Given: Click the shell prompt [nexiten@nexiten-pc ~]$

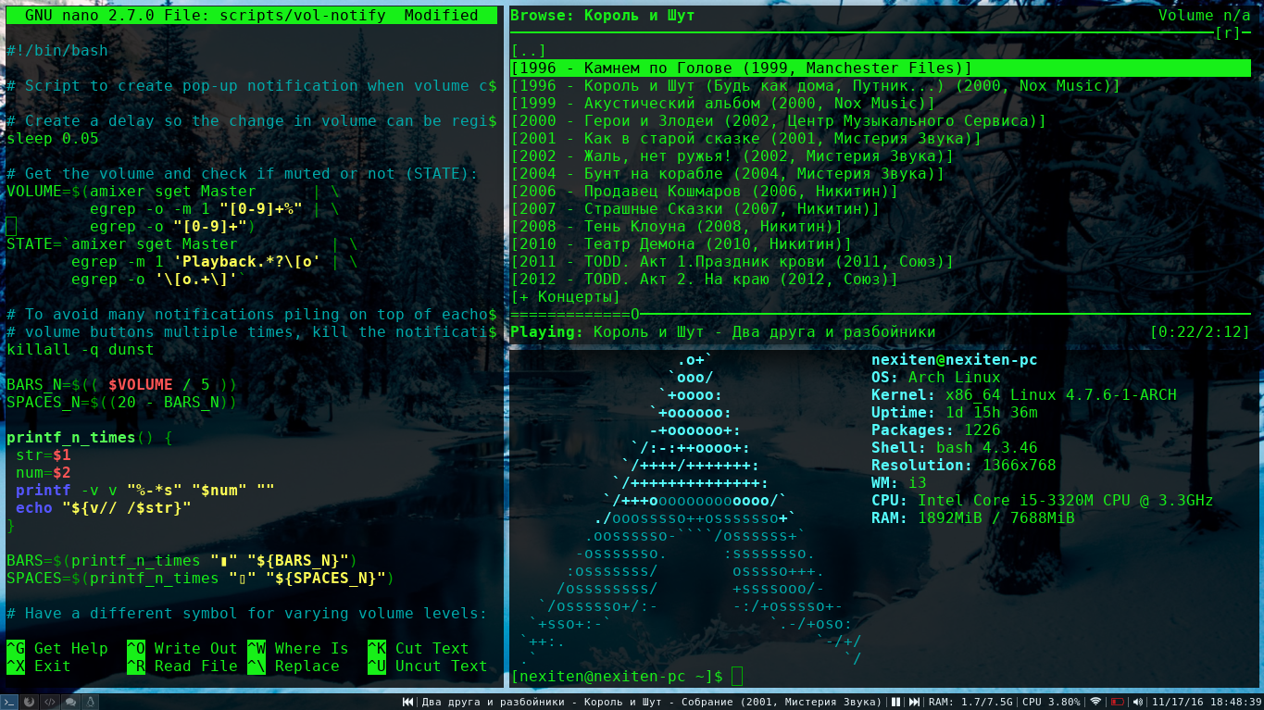Looking at the screenshot, I should click(617, 678).
